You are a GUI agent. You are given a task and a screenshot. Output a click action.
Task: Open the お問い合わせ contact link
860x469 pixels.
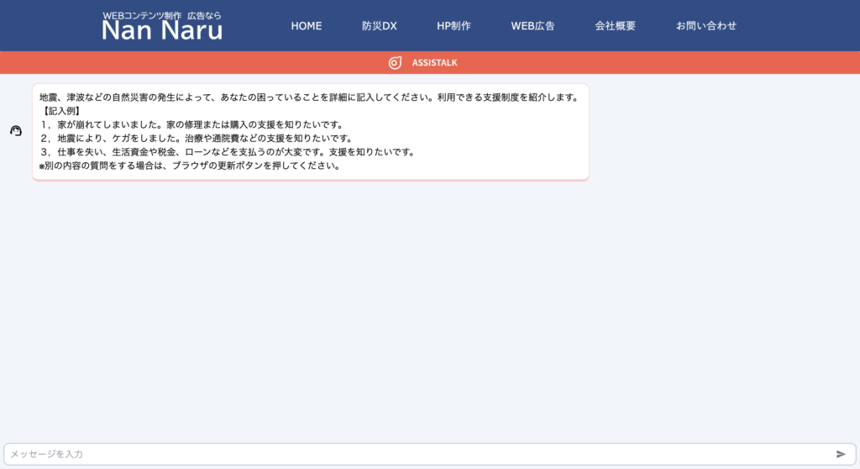tap(705, 26)
